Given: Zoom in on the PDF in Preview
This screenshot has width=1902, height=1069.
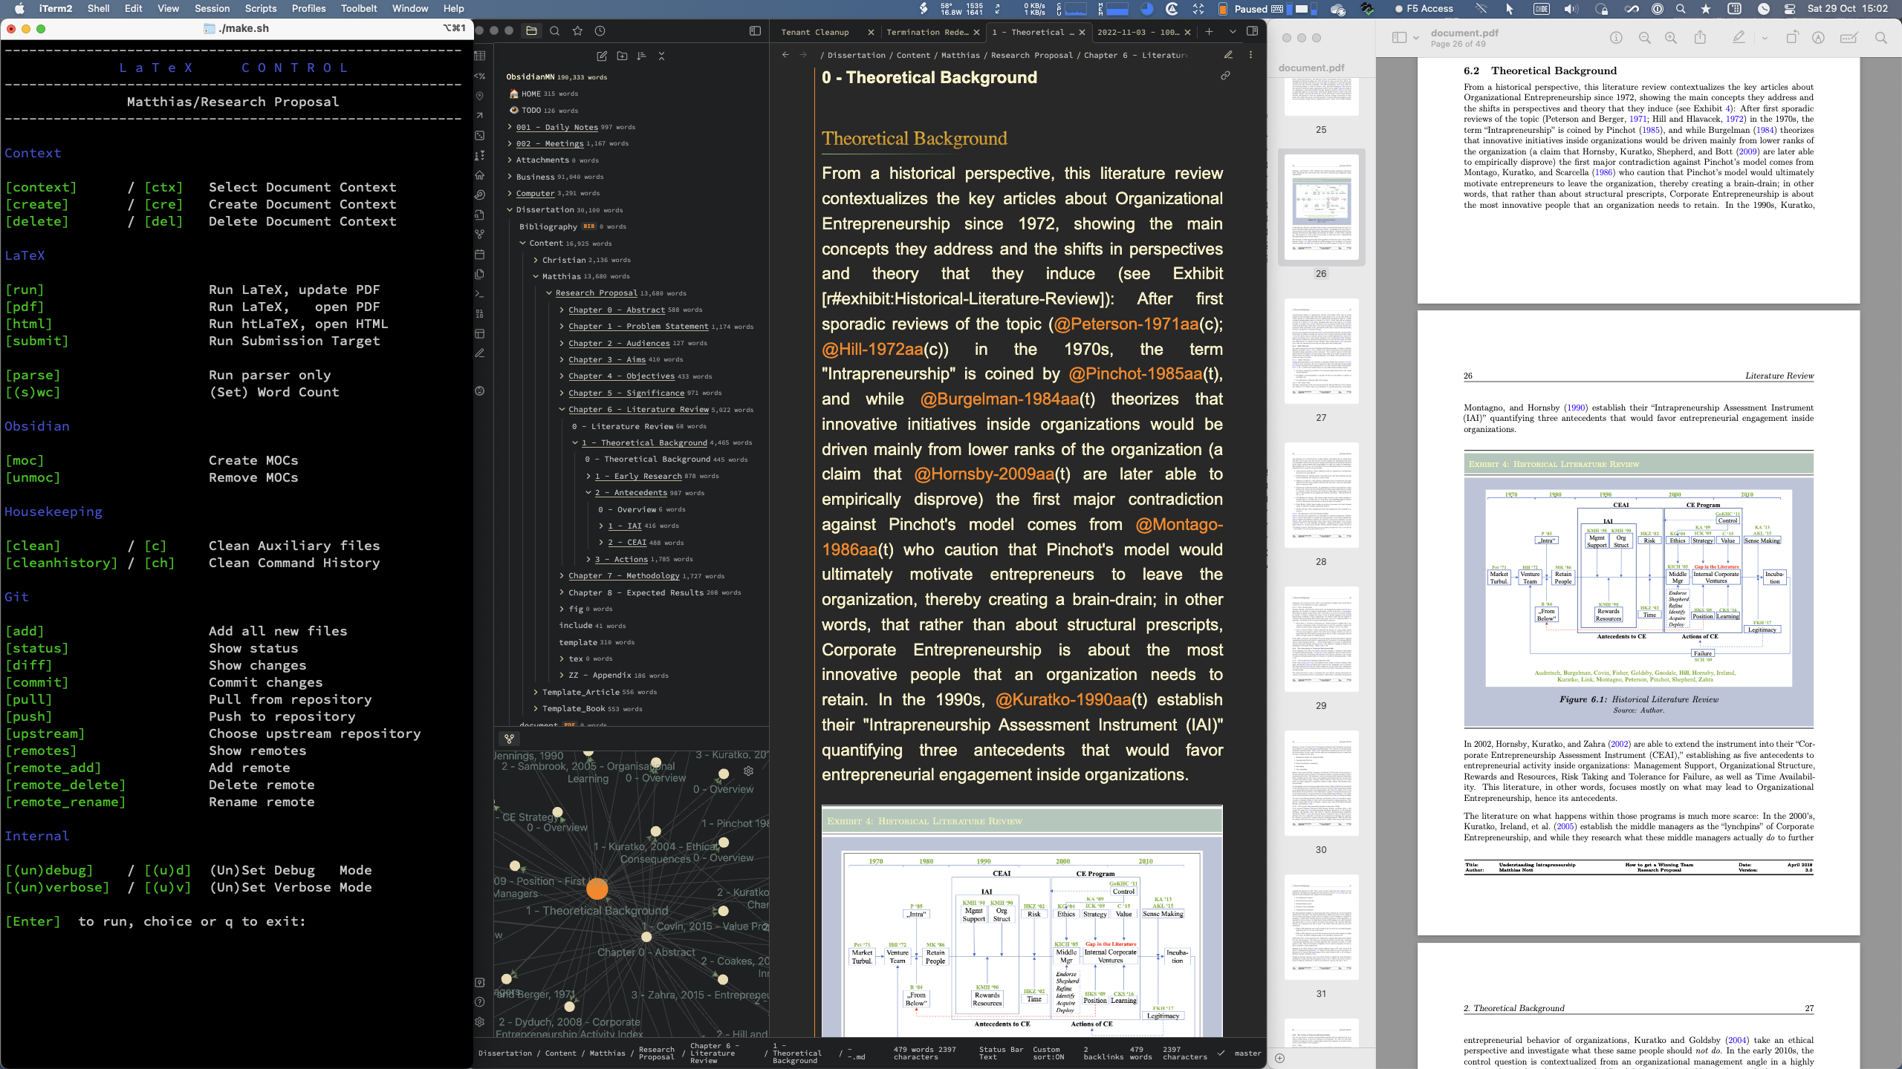Looking at the screenshot, I should [x=1671, y=38].
